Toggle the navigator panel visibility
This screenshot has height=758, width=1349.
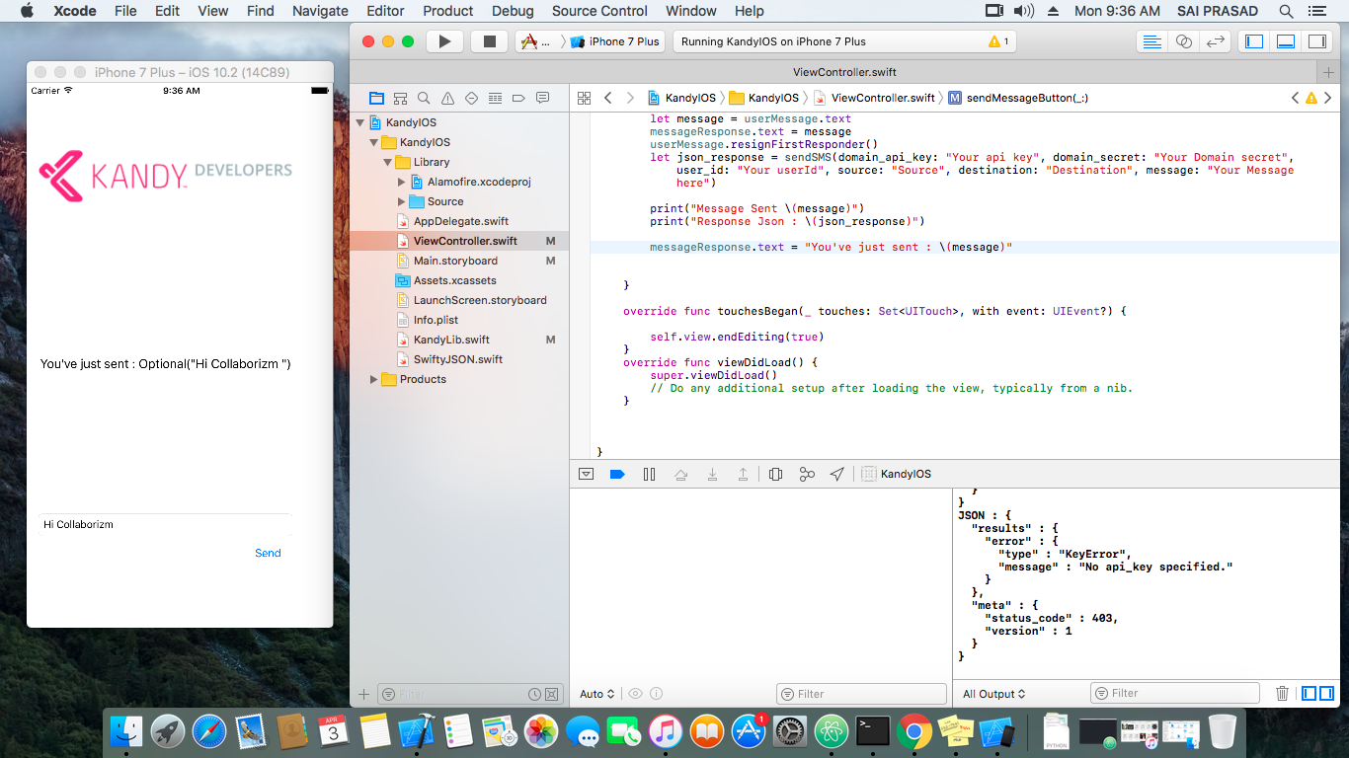click(x=1254, y=41)
